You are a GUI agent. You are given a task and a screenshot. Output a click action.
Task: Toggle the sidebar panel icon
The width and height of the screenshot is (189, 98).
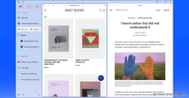click(x=23, y=2)
